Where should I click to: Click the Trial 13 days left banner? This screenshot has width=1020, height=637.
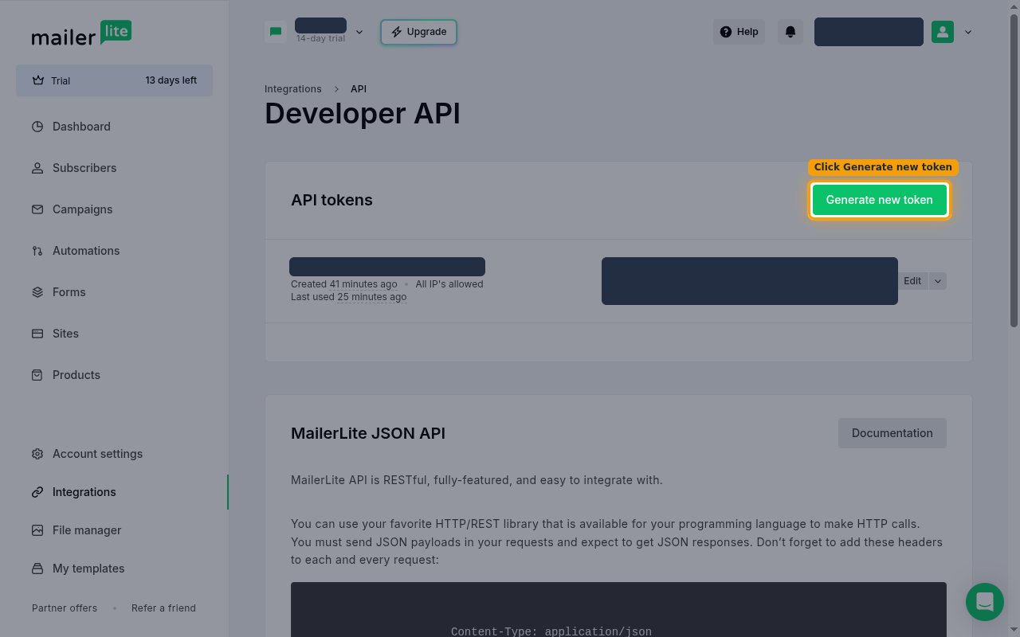114,80
